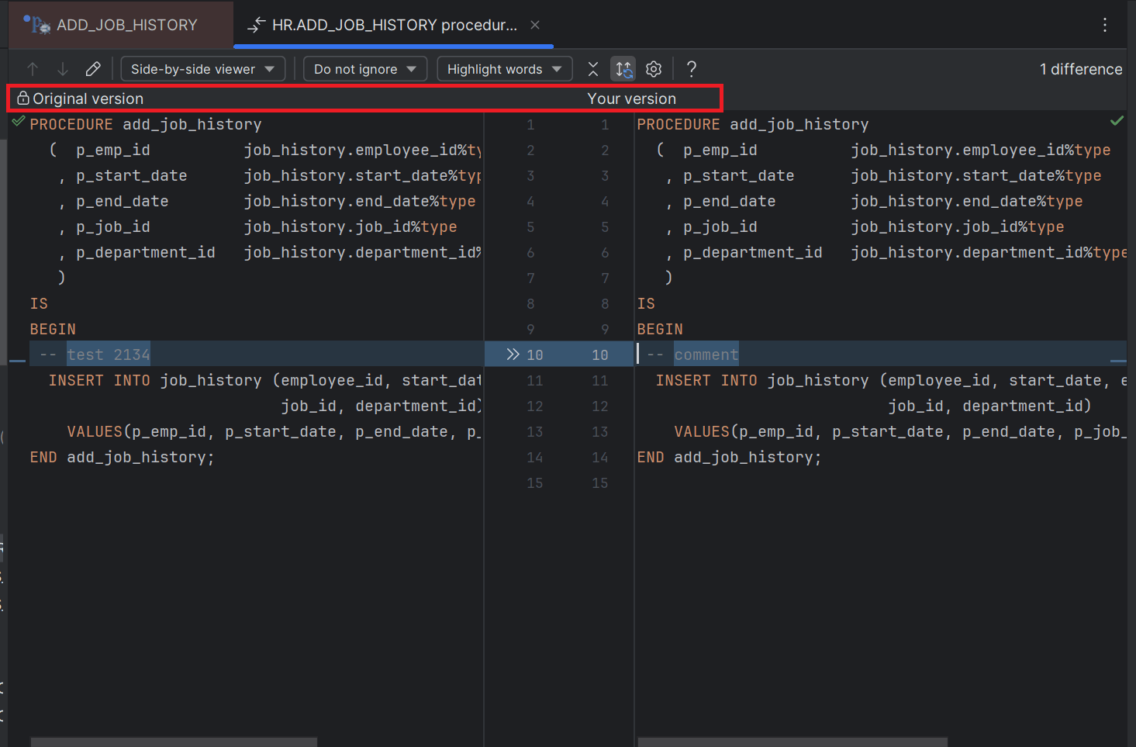
Task: Open diff viewer help
Action: tap(691, 69)
